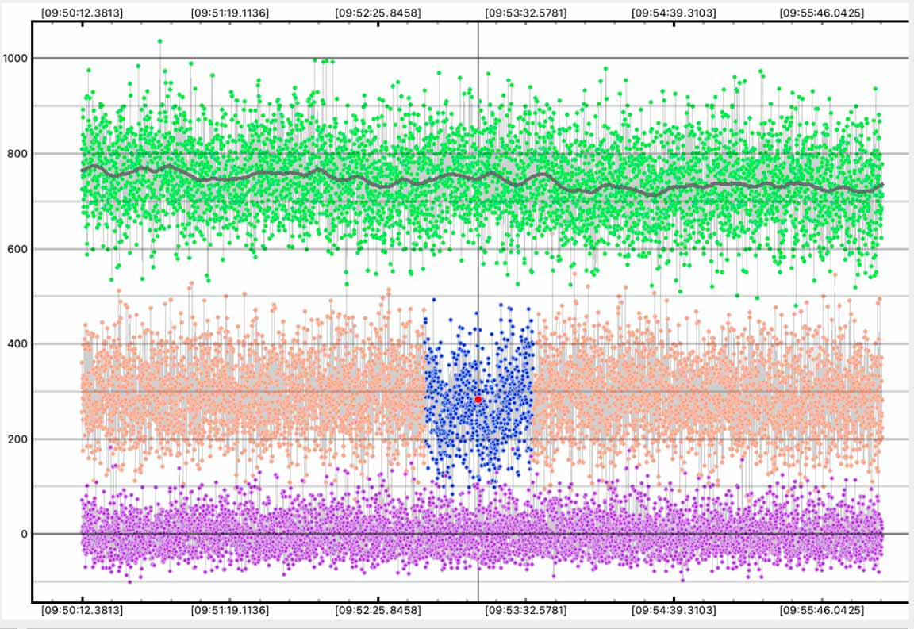Select the top axis label 09:52:25.8458
Viewport: 914px width, 629px height.
click(378, 13)
